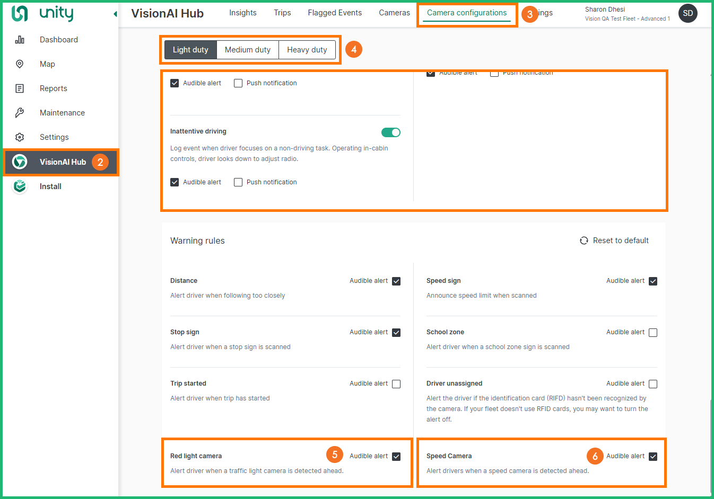Collapse the sidebar with arrow
Viewport: 714px width, 499px height.
115,14
